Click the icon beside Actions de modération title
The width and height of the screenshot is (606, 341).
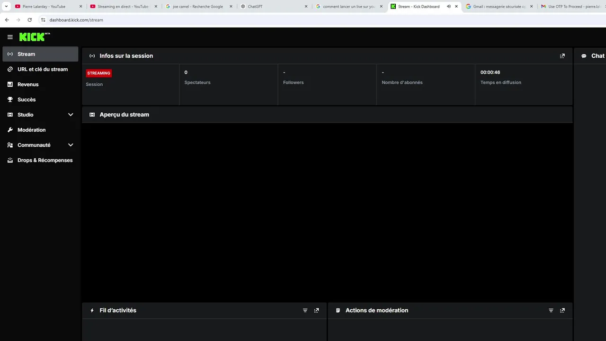point(338,311)
